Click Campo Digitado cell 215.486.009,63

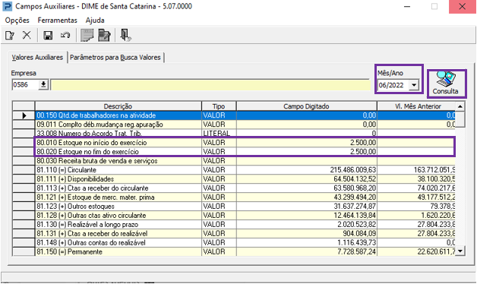coord(306,170)
